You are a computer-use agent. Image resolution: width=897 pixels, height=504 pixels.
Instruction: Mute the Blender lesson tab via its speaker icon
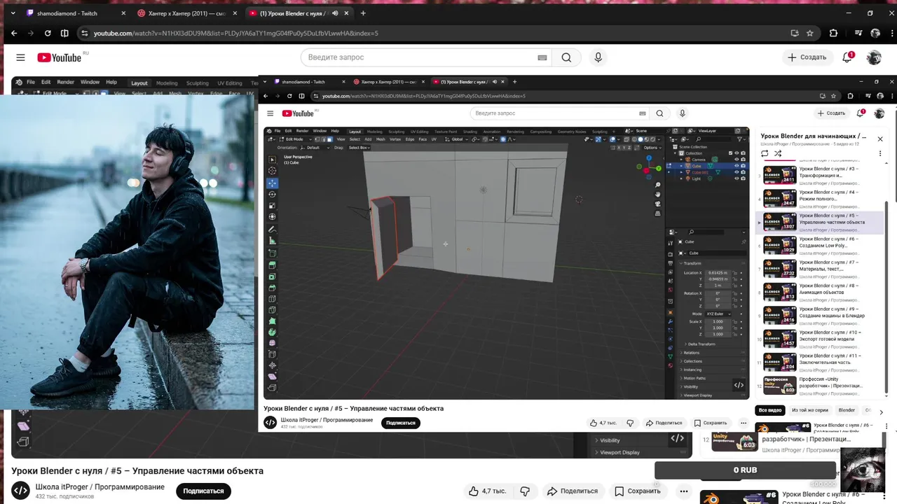[x=335, y=13]
